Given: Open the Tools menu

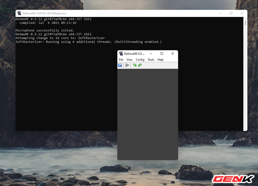Looking at the screenshot, I should point(151,60).
